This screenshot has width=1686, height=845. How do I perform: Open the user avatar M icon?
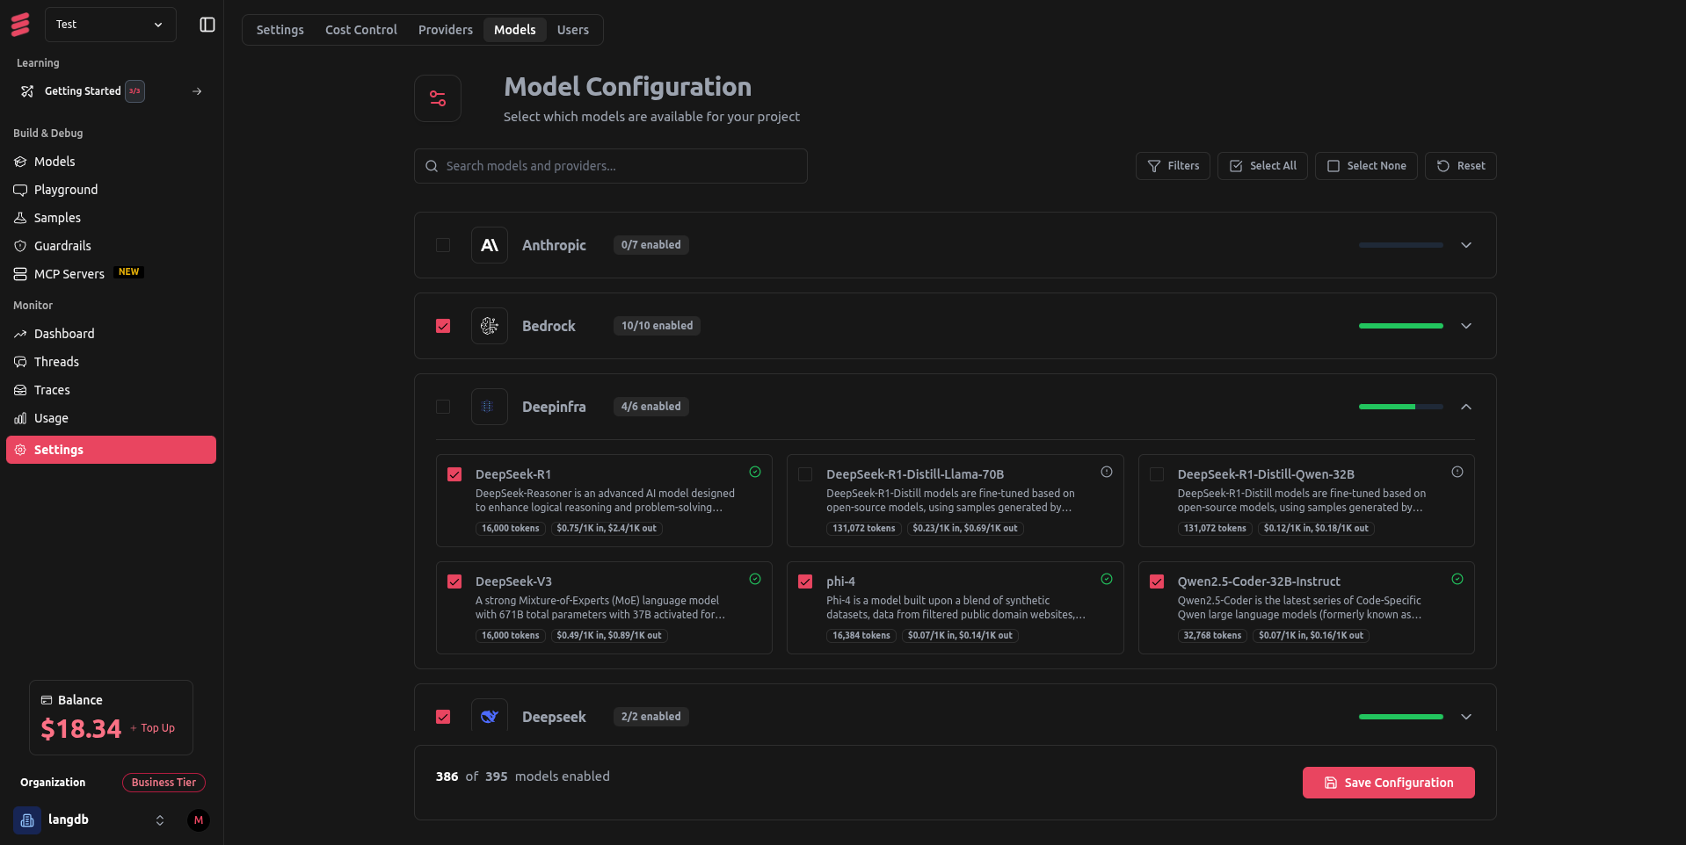coord(199,820)
